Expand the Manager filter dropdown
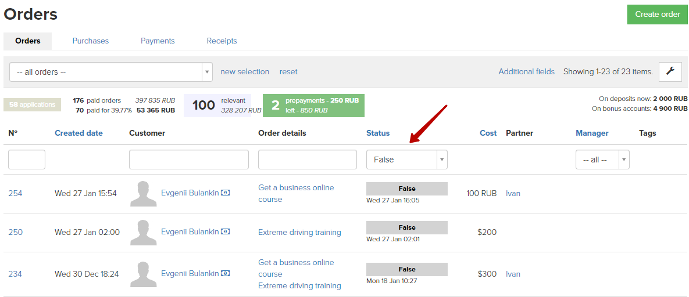This screenshot has width=689, height=297. [x=602, y=160]
